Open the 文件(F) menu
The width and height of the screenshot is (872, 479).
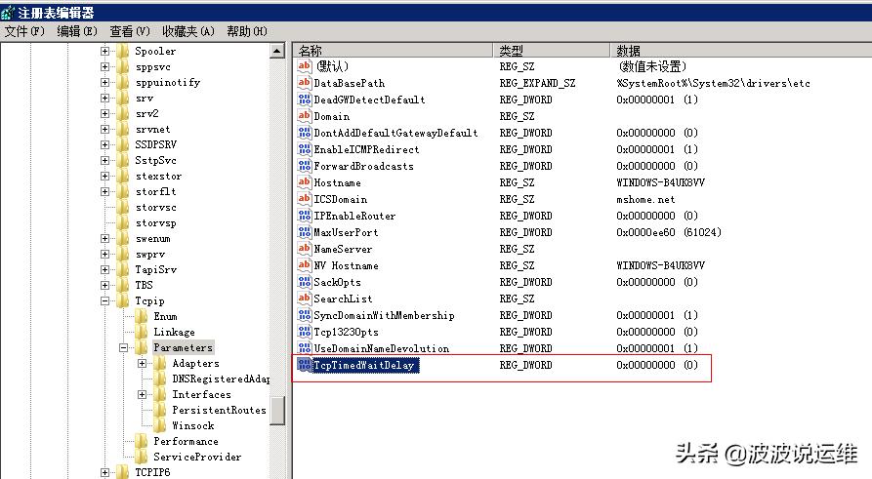(24, 31)
